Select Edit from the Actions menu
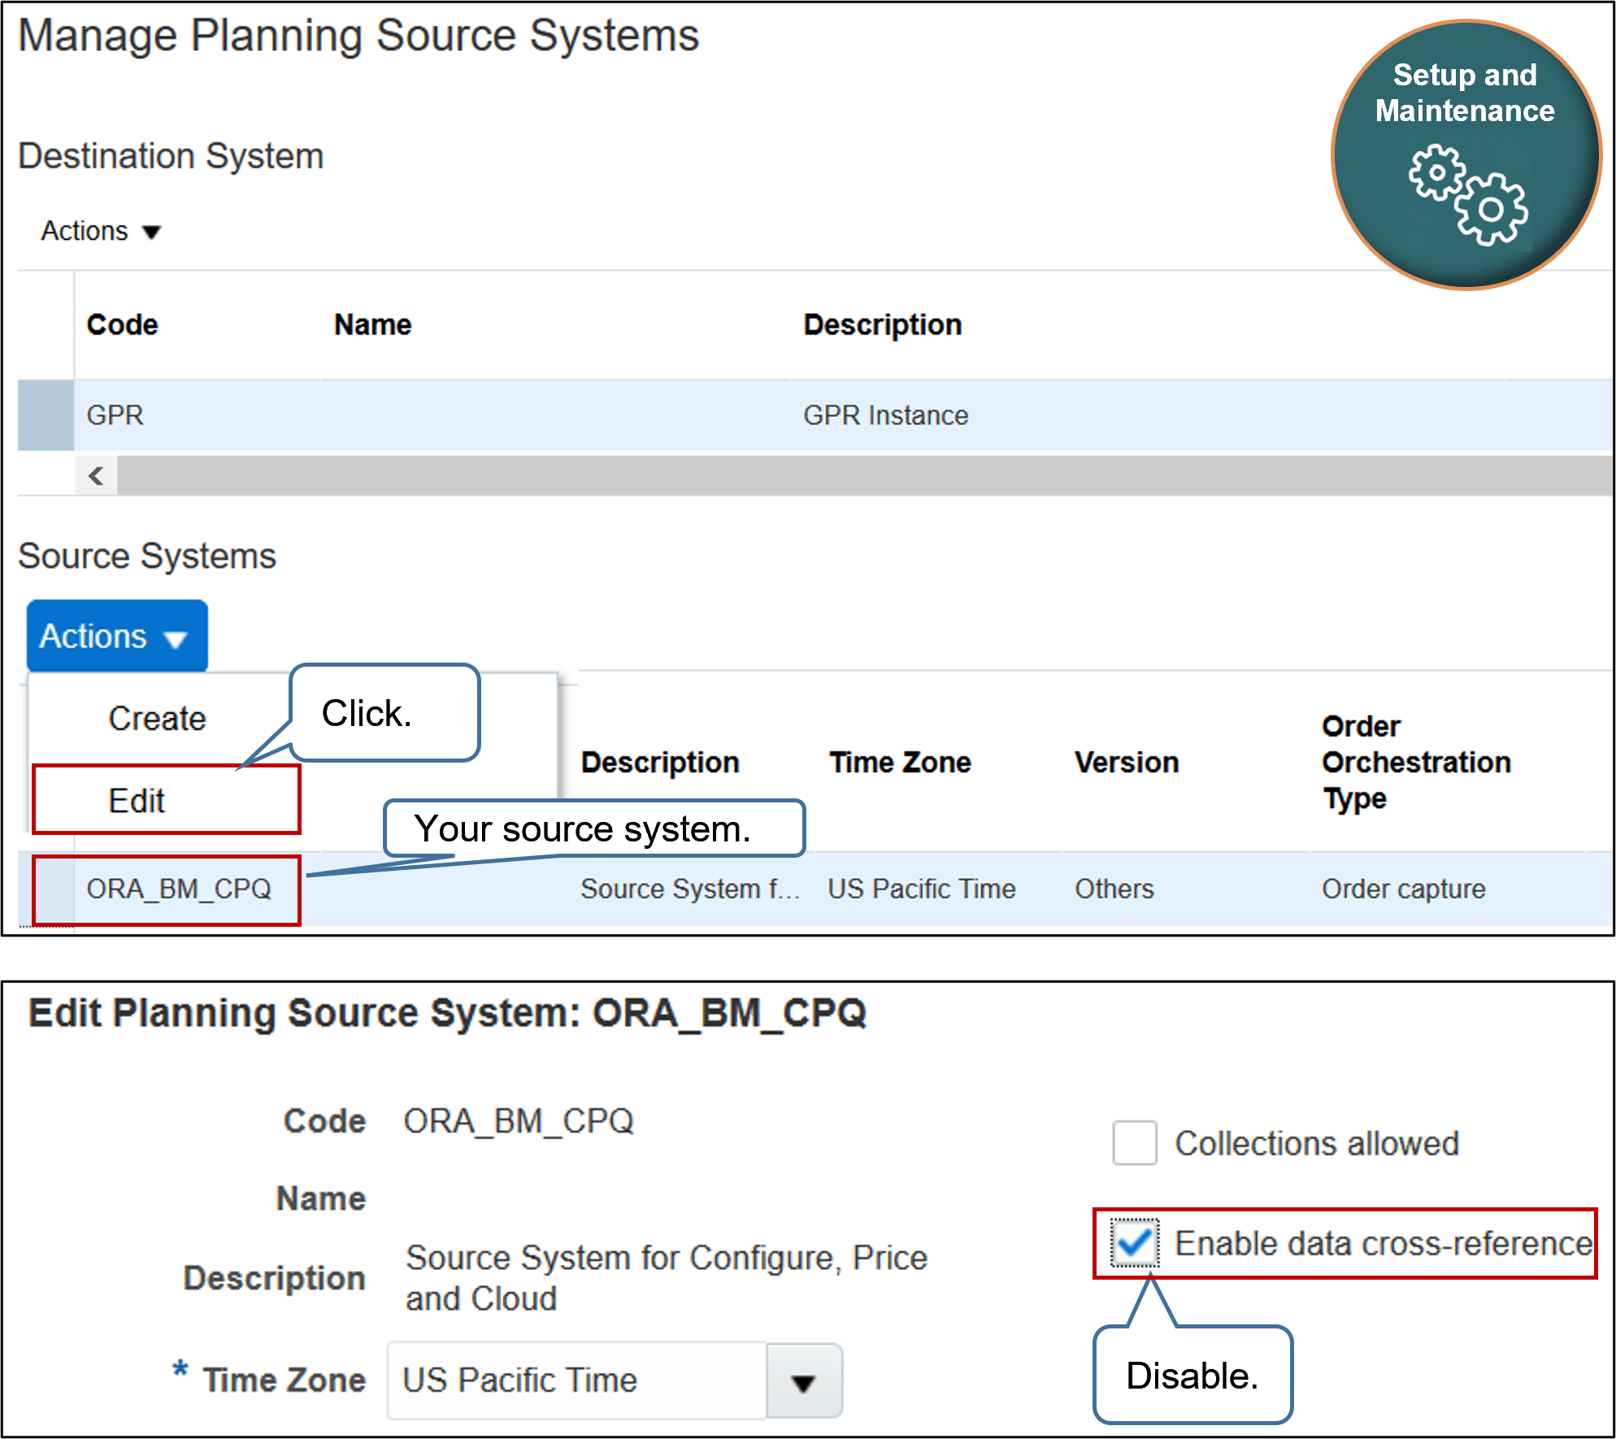Screen dimensions: 1616x1439 pos(137,799)
